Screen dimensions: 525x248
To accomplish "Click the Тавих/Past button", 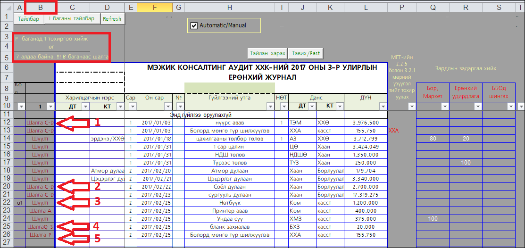I will [306, 53].
